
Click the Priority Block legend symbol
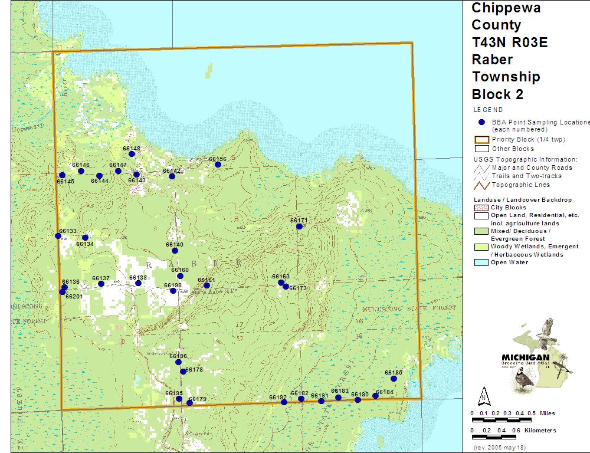[x=481, y=140]
